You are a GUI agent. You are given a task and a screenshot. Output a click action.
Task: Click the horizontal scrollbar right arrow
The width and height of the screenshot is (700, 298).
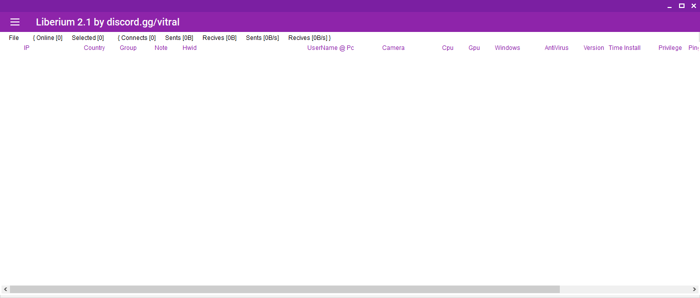tap(694, 290)
